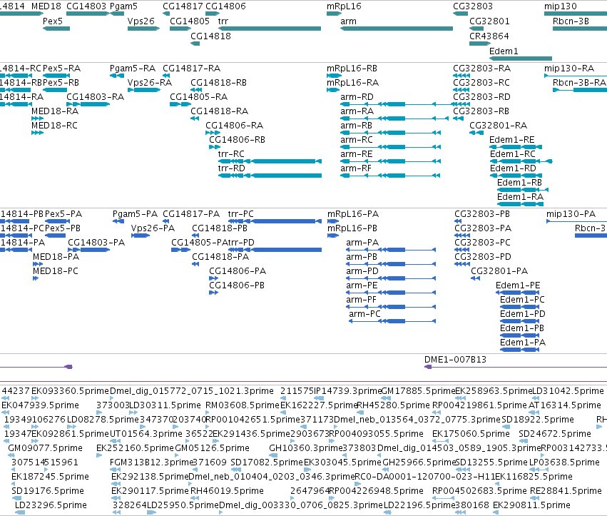Click the DME1-007B13 feature
The image size is (607, 516).
pos(516,367)
